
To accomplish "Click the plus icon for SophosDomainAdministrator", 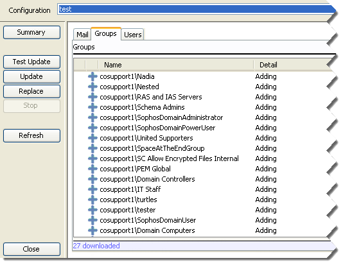I will coord(92,117).
